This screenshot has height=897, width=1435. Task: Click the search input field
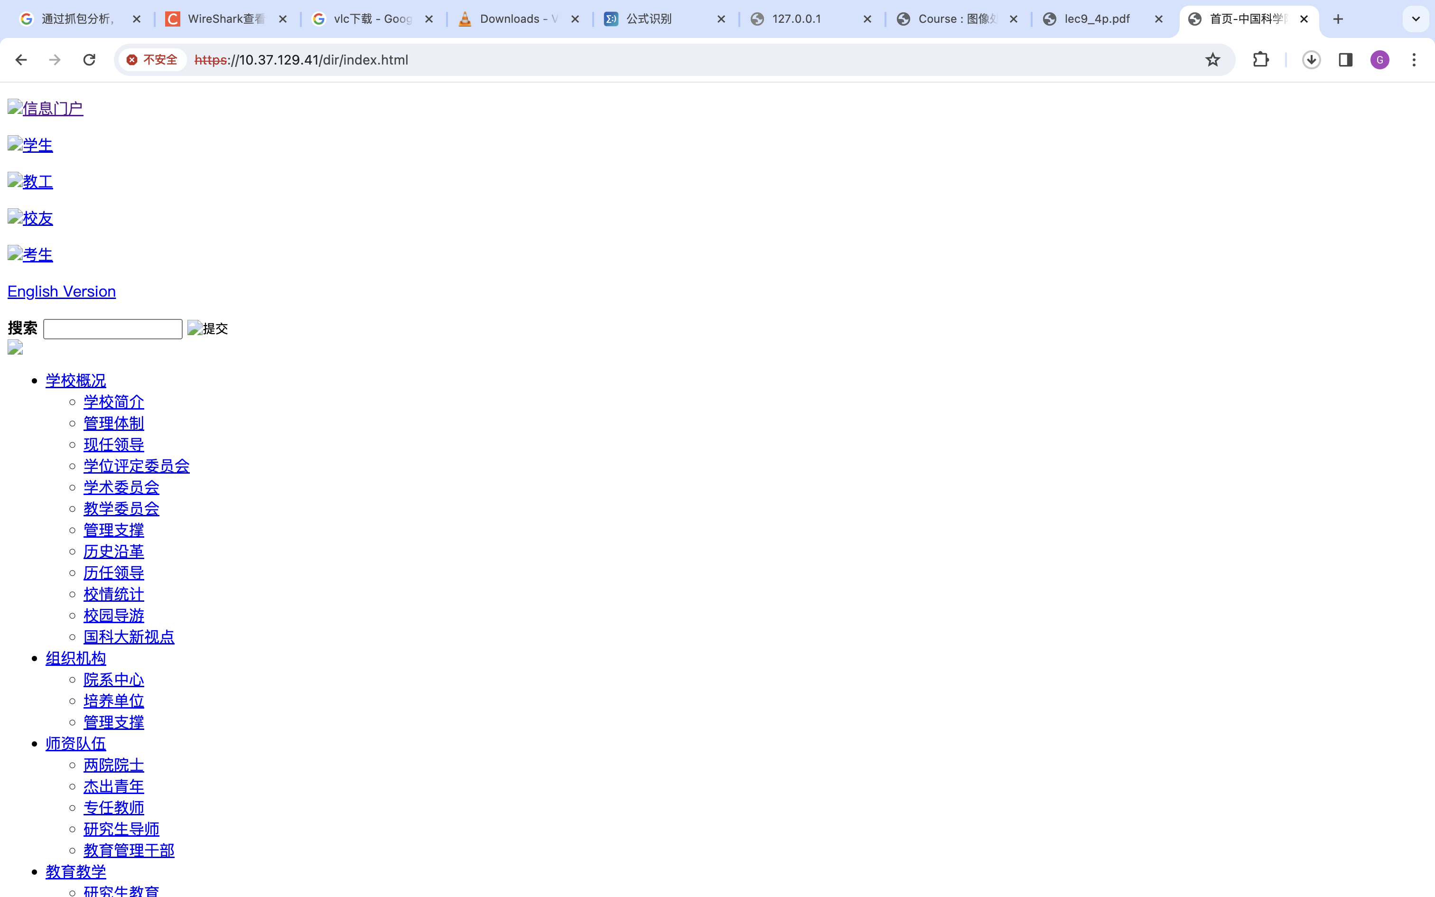(112, 328)
